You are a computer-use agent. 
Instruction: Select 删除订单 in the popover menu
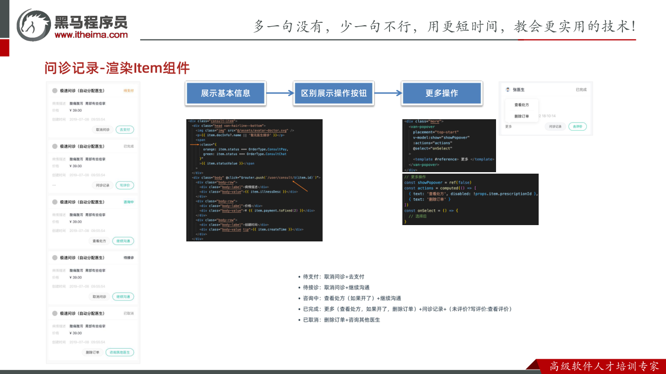point(521,116)
